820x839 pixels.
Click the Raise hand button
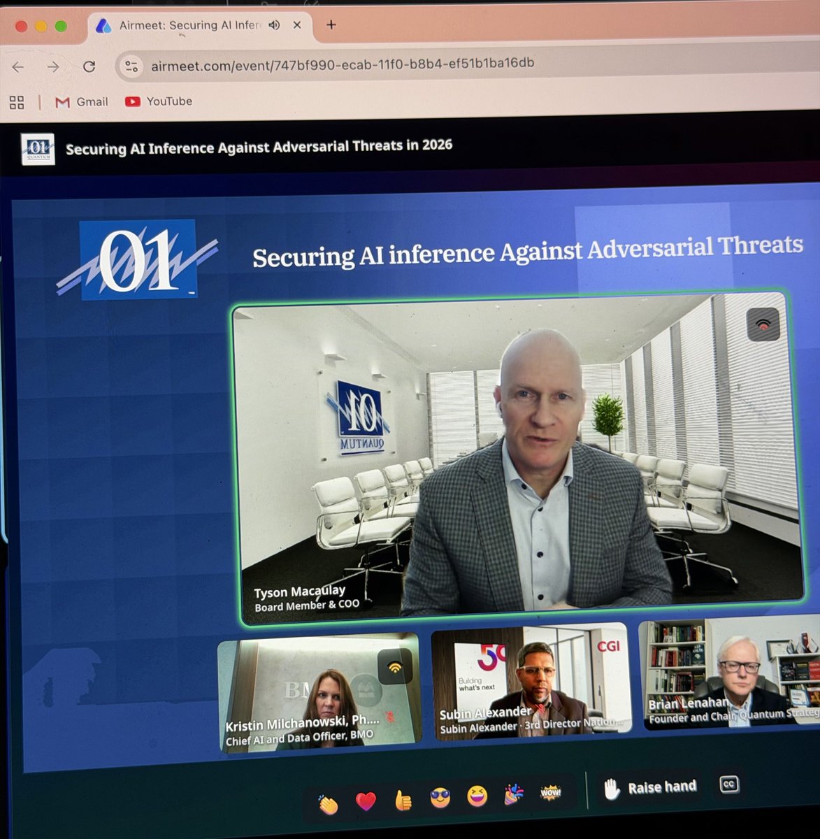click(651, 788)
